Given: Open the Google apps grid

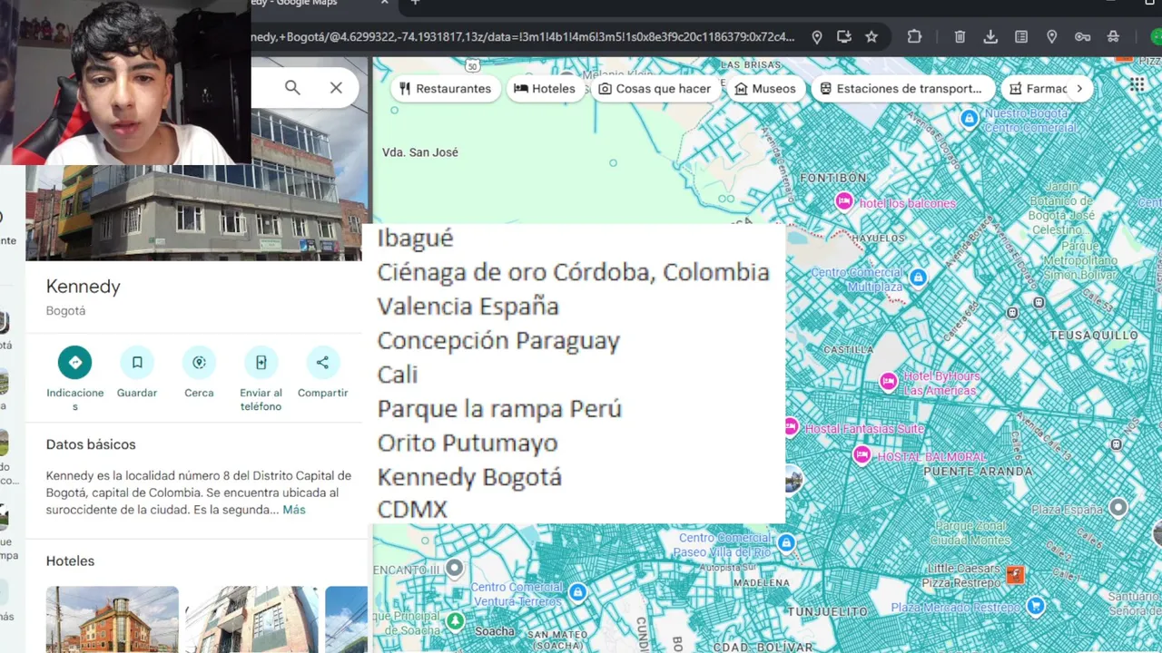Looking at the screenshot, I should point(1137,85).
